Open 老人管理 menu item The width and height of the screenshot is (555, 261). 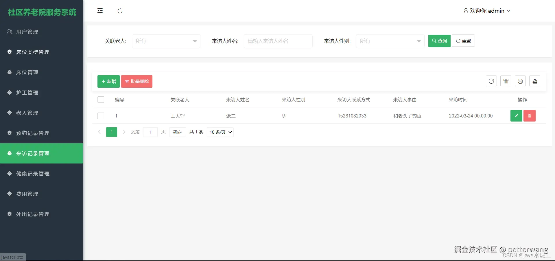click(x=41, y=113)
